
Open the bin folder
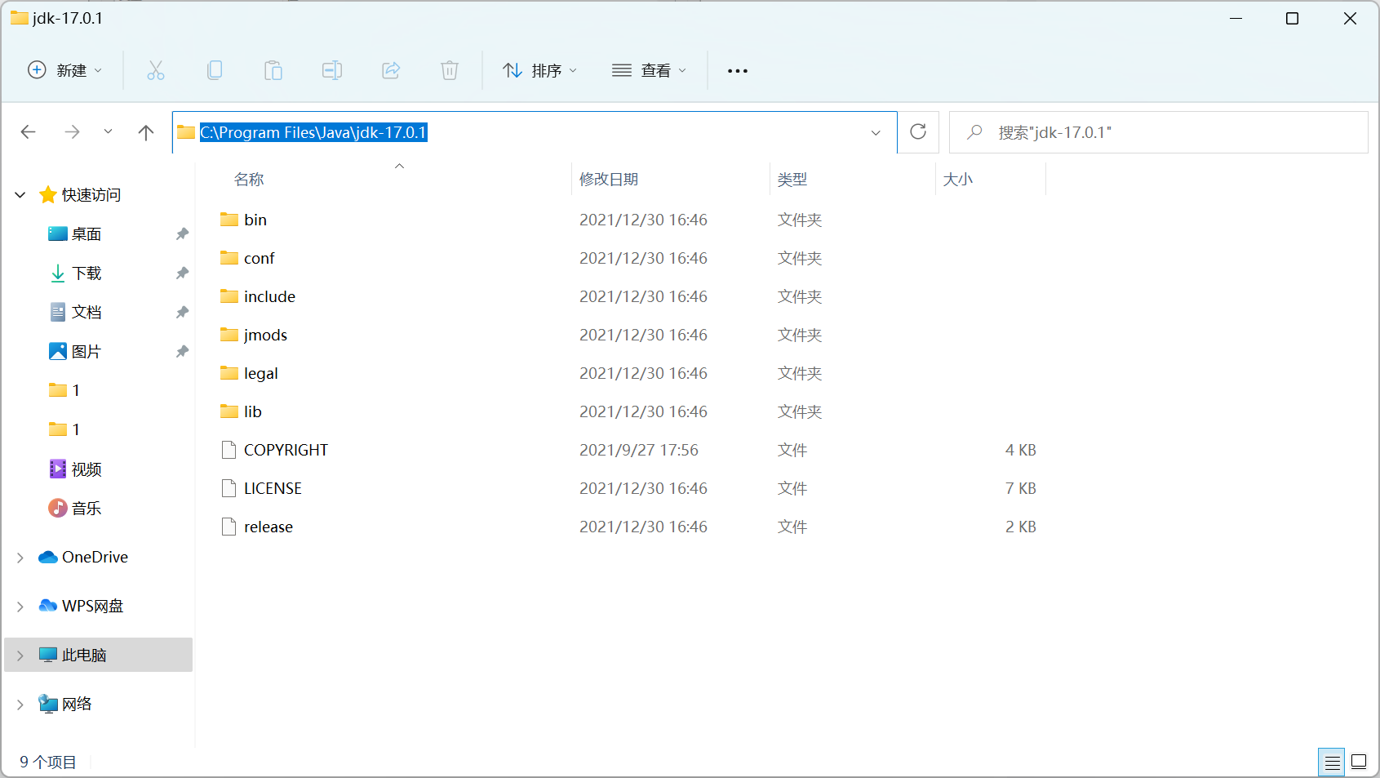(254, 219)
